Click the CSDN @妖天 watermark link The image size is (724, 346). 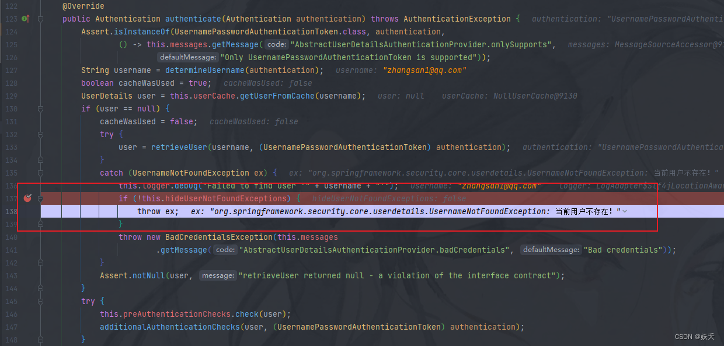(695, 336)
